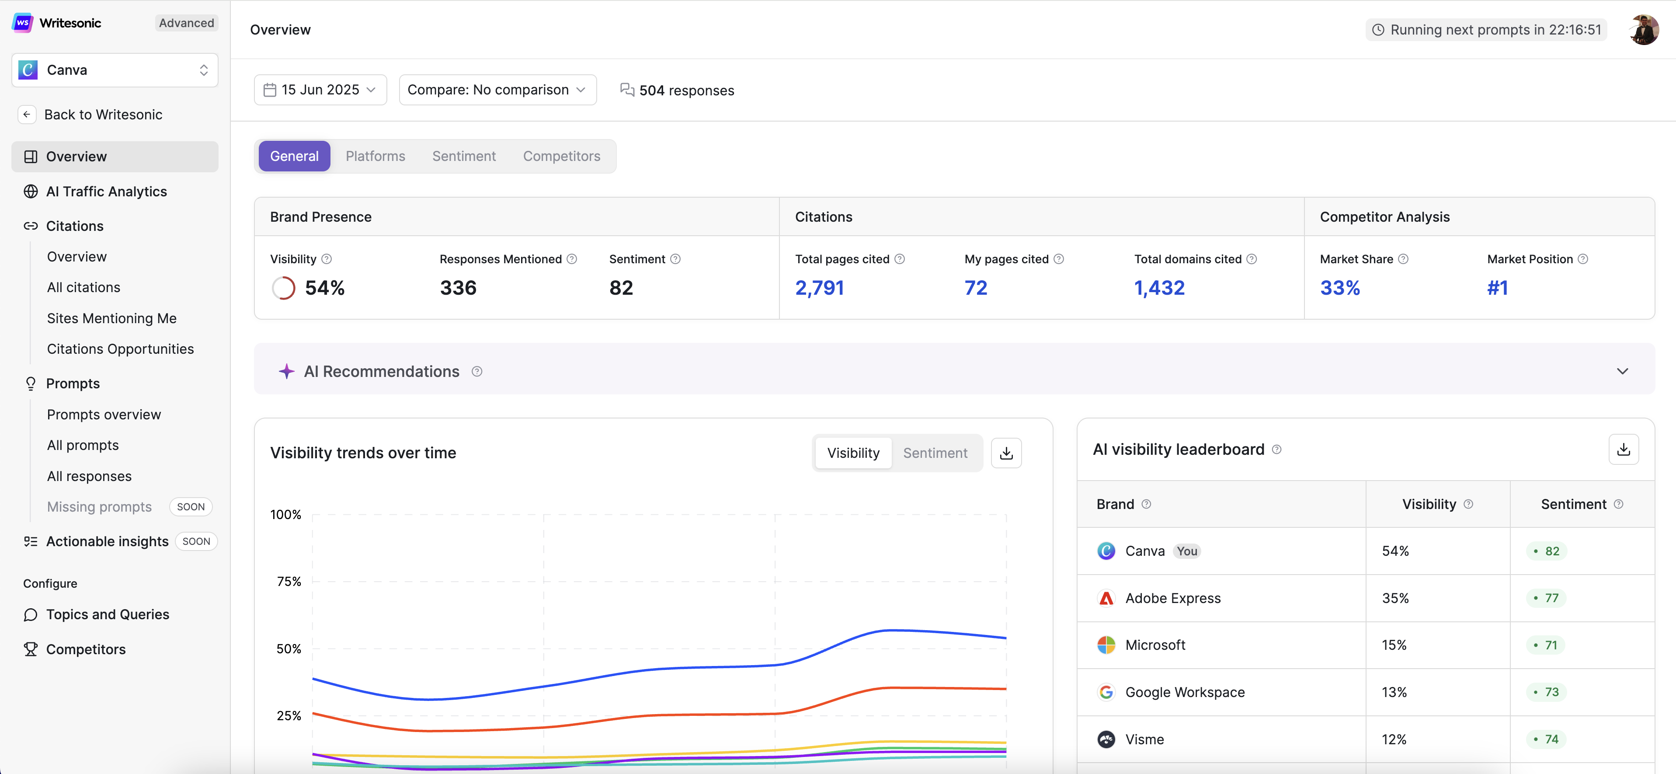Click the 33% market share value

coord(1340,288)
